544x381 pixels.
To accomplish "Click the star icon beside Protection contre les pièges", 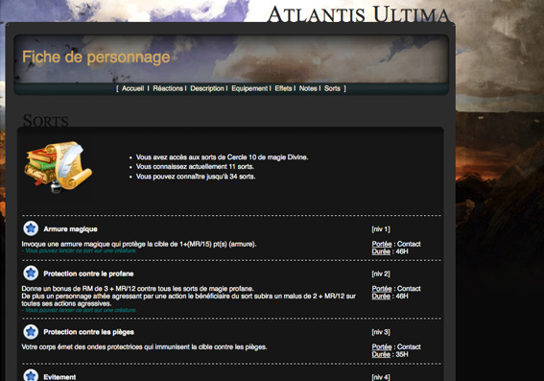I will (x=31, y=331).
